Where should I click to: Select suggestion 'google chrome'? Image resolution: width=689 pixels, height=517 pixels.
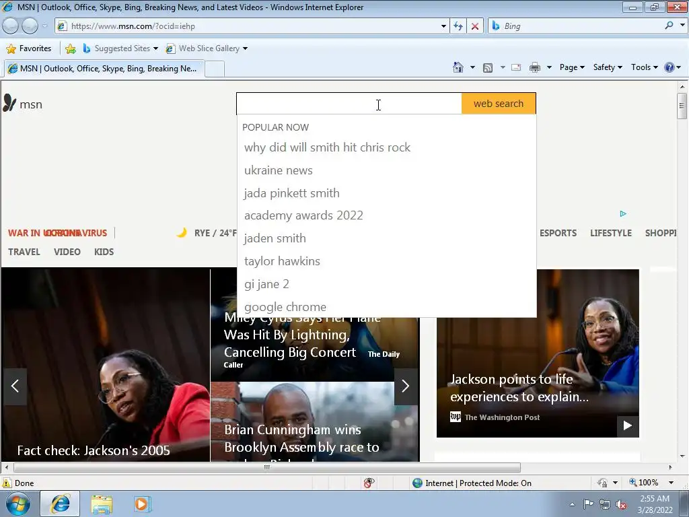pos(386,307)
